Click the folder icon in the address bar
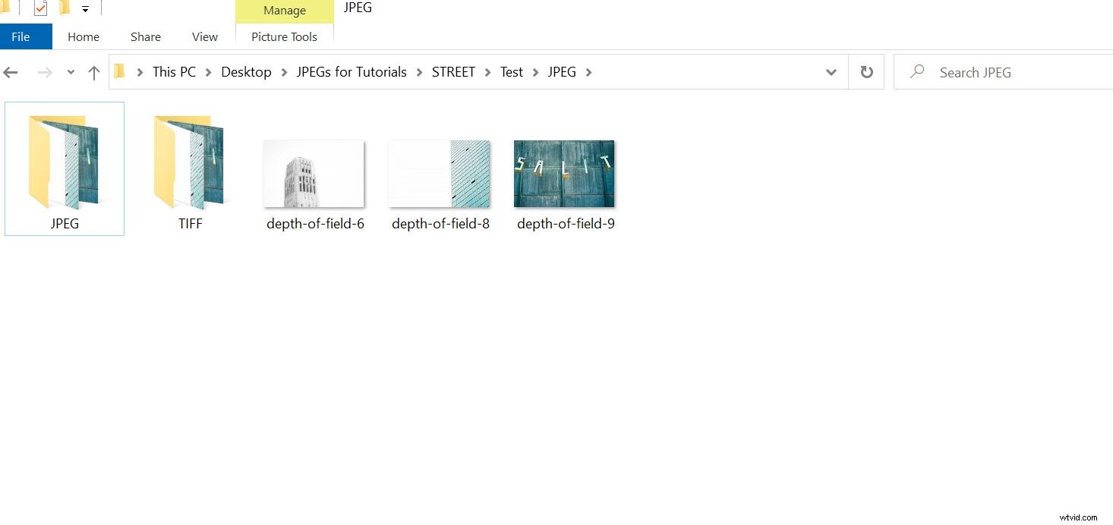Screen dimensions: 1113x525 tap(119, 71)
